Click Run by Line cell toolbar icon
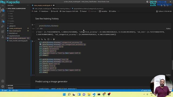The image size is (173, 97). point(39,39)
